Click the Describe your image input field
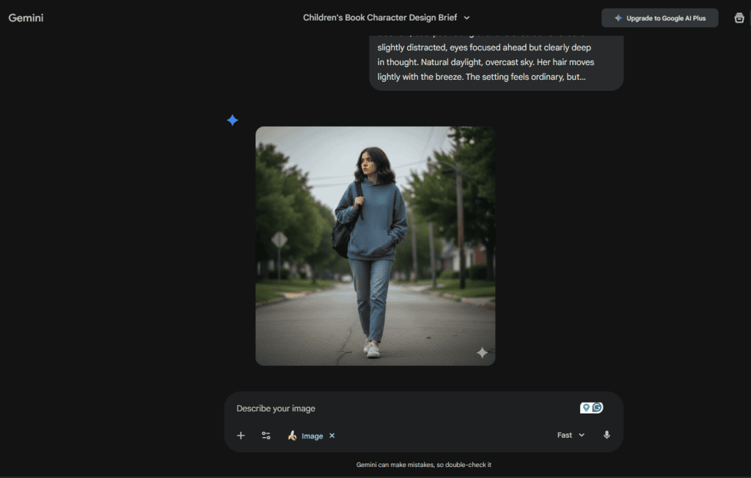The height and width of the screenshot is (478, 751). pos(367,408)
